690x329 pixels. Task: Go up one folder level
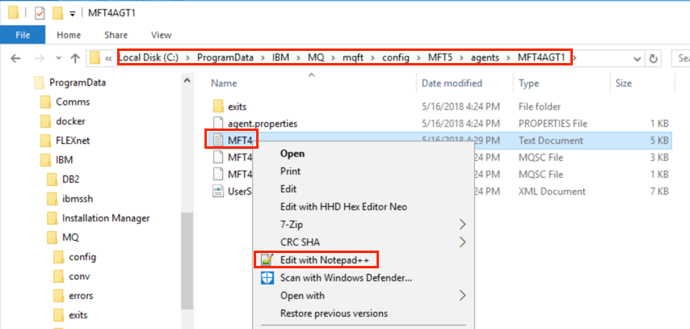pyautogui.click(x=75, y=58)
